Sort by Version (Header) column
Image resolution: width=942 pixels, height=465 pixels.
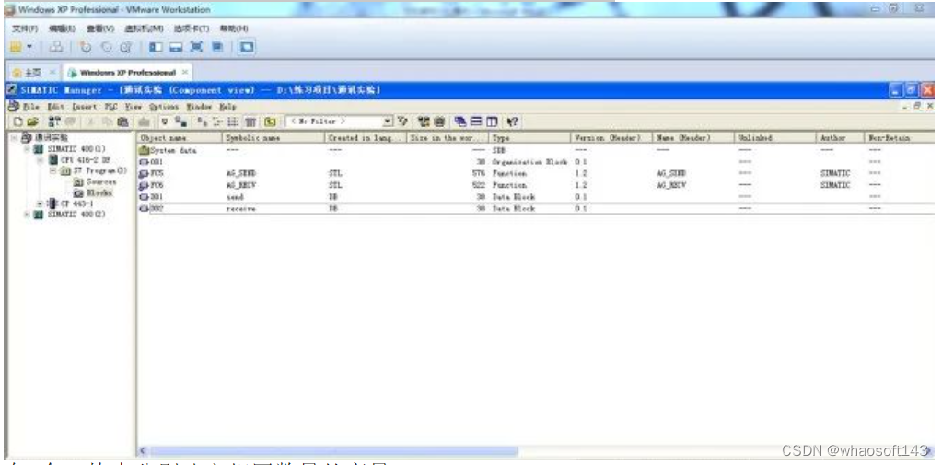click(x=611, y=138)
